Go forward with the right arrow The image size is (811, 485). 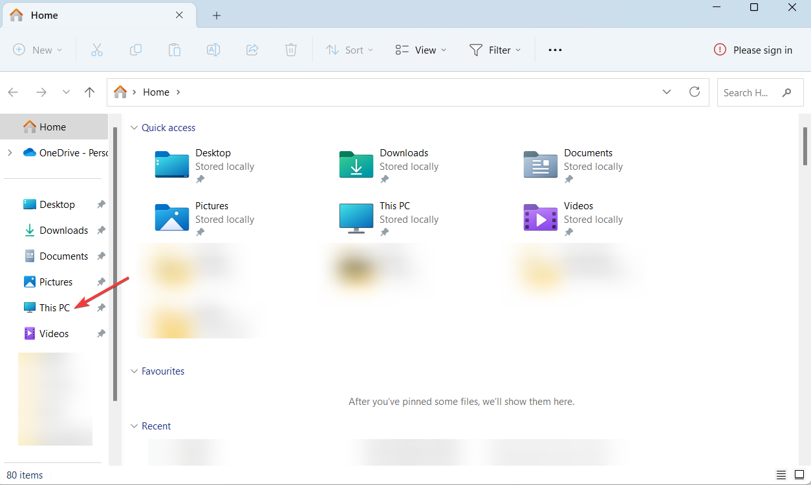point(41,92)
